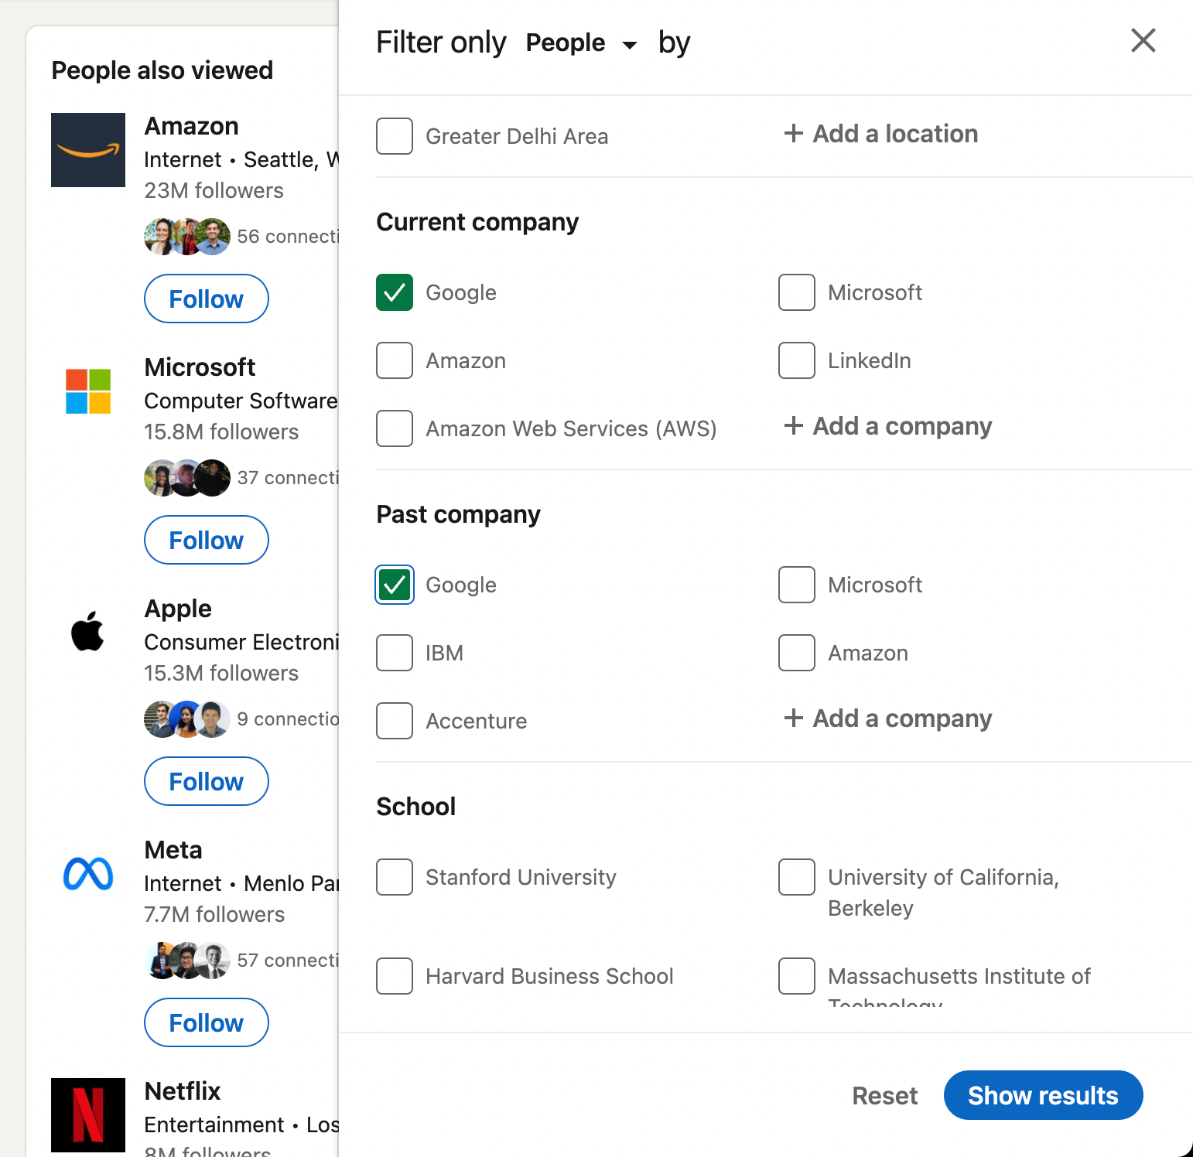The width and height of the screenshot is (1193, 1157).
Task: Click the '15.8M followers' text
Action: 221,432
